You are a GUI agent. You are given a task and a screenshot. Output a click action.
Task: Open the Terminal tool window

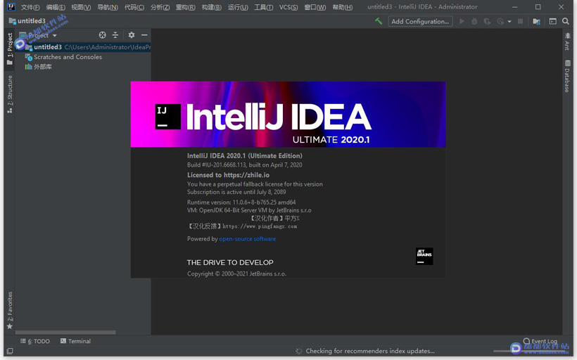pos(75,341)
